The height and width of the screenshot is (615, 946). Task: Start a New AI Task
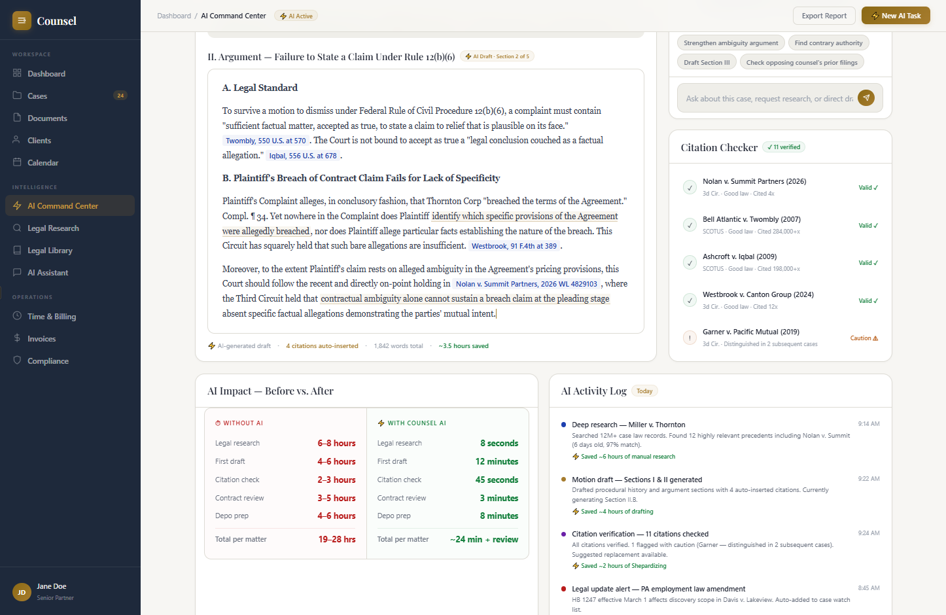pos(896,16)
